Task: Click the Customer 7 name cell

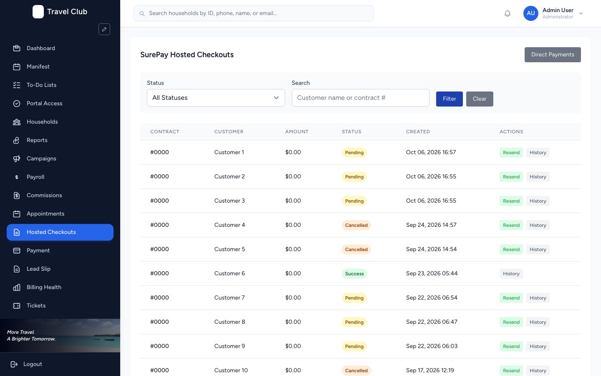Action: pyautogui.click(x=230, y=297)
